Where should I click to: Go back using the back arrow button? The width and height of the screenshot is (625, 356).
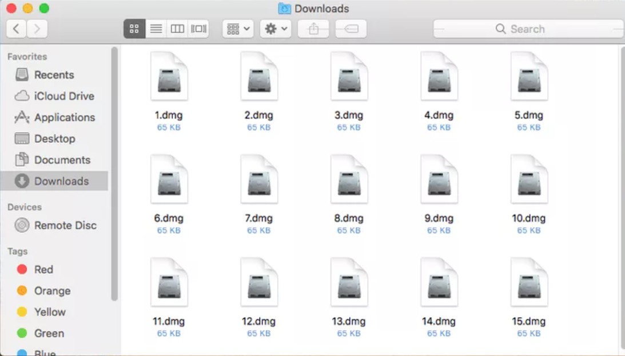pyautogui.click(x=15, y=29)
